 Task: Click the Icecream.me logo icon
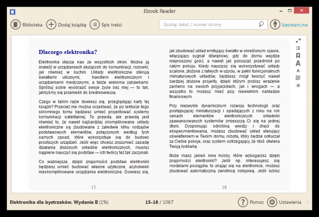tap(275, 24)
